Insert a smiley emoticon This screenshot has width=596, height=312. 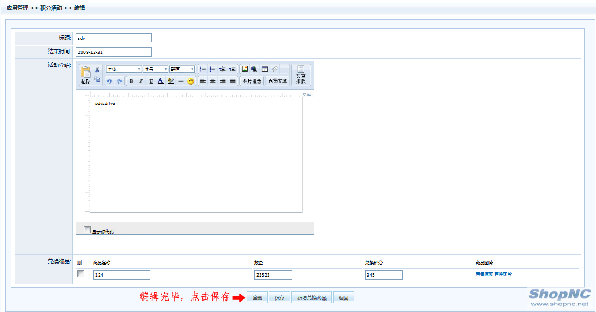click(x=191, y=81)
